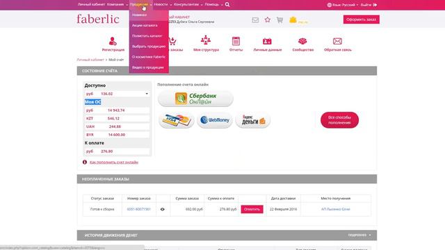Select Видео о продукции menu entry
Screen dimensions: 445x250
coord(149,67)
